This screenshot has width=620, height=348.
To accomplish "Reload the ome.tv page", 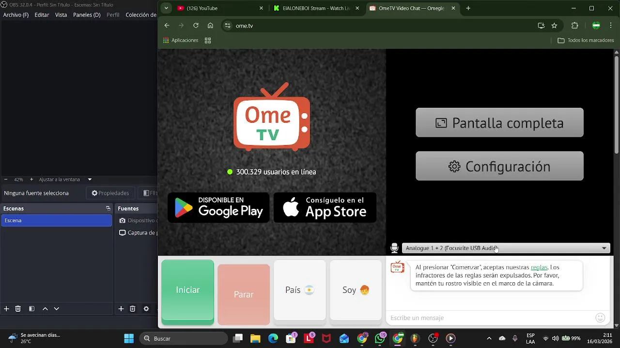I will [x=196, y=26].
